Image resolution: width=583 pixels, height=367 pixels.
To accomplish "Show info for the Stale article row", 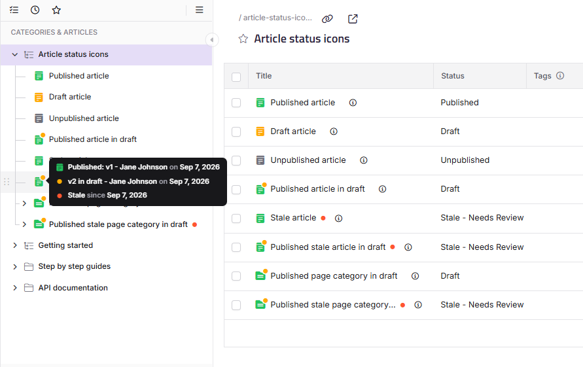I will click(338, 218).
